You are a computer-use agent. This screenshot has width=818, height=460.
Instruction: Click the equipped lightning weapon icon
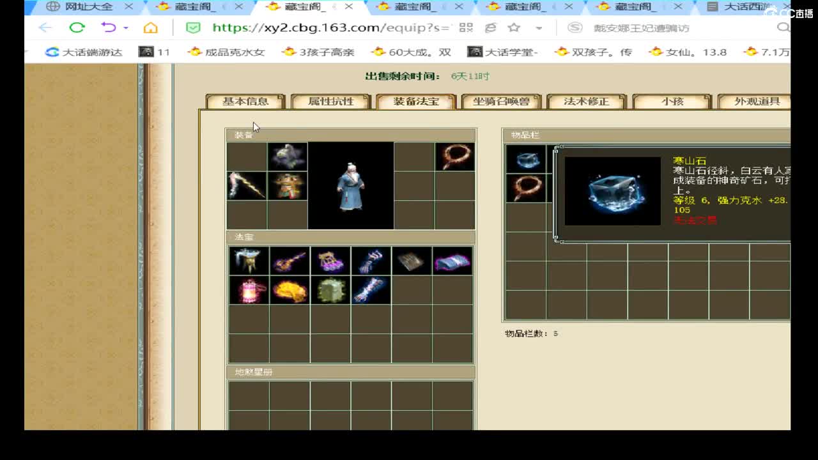click(247, 185)
